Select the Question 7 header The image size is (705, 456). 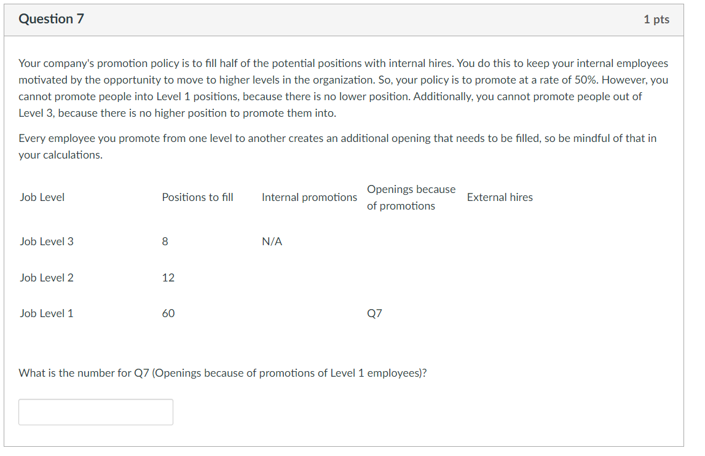point(52,18)
